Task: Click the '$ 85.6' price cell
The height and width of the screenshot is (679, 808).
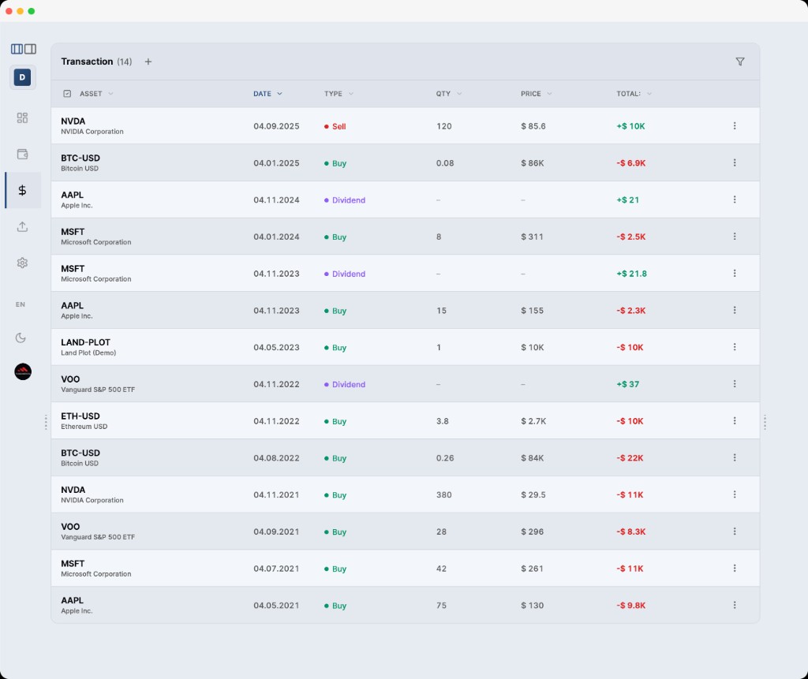Action: click(x=533, y=126)
